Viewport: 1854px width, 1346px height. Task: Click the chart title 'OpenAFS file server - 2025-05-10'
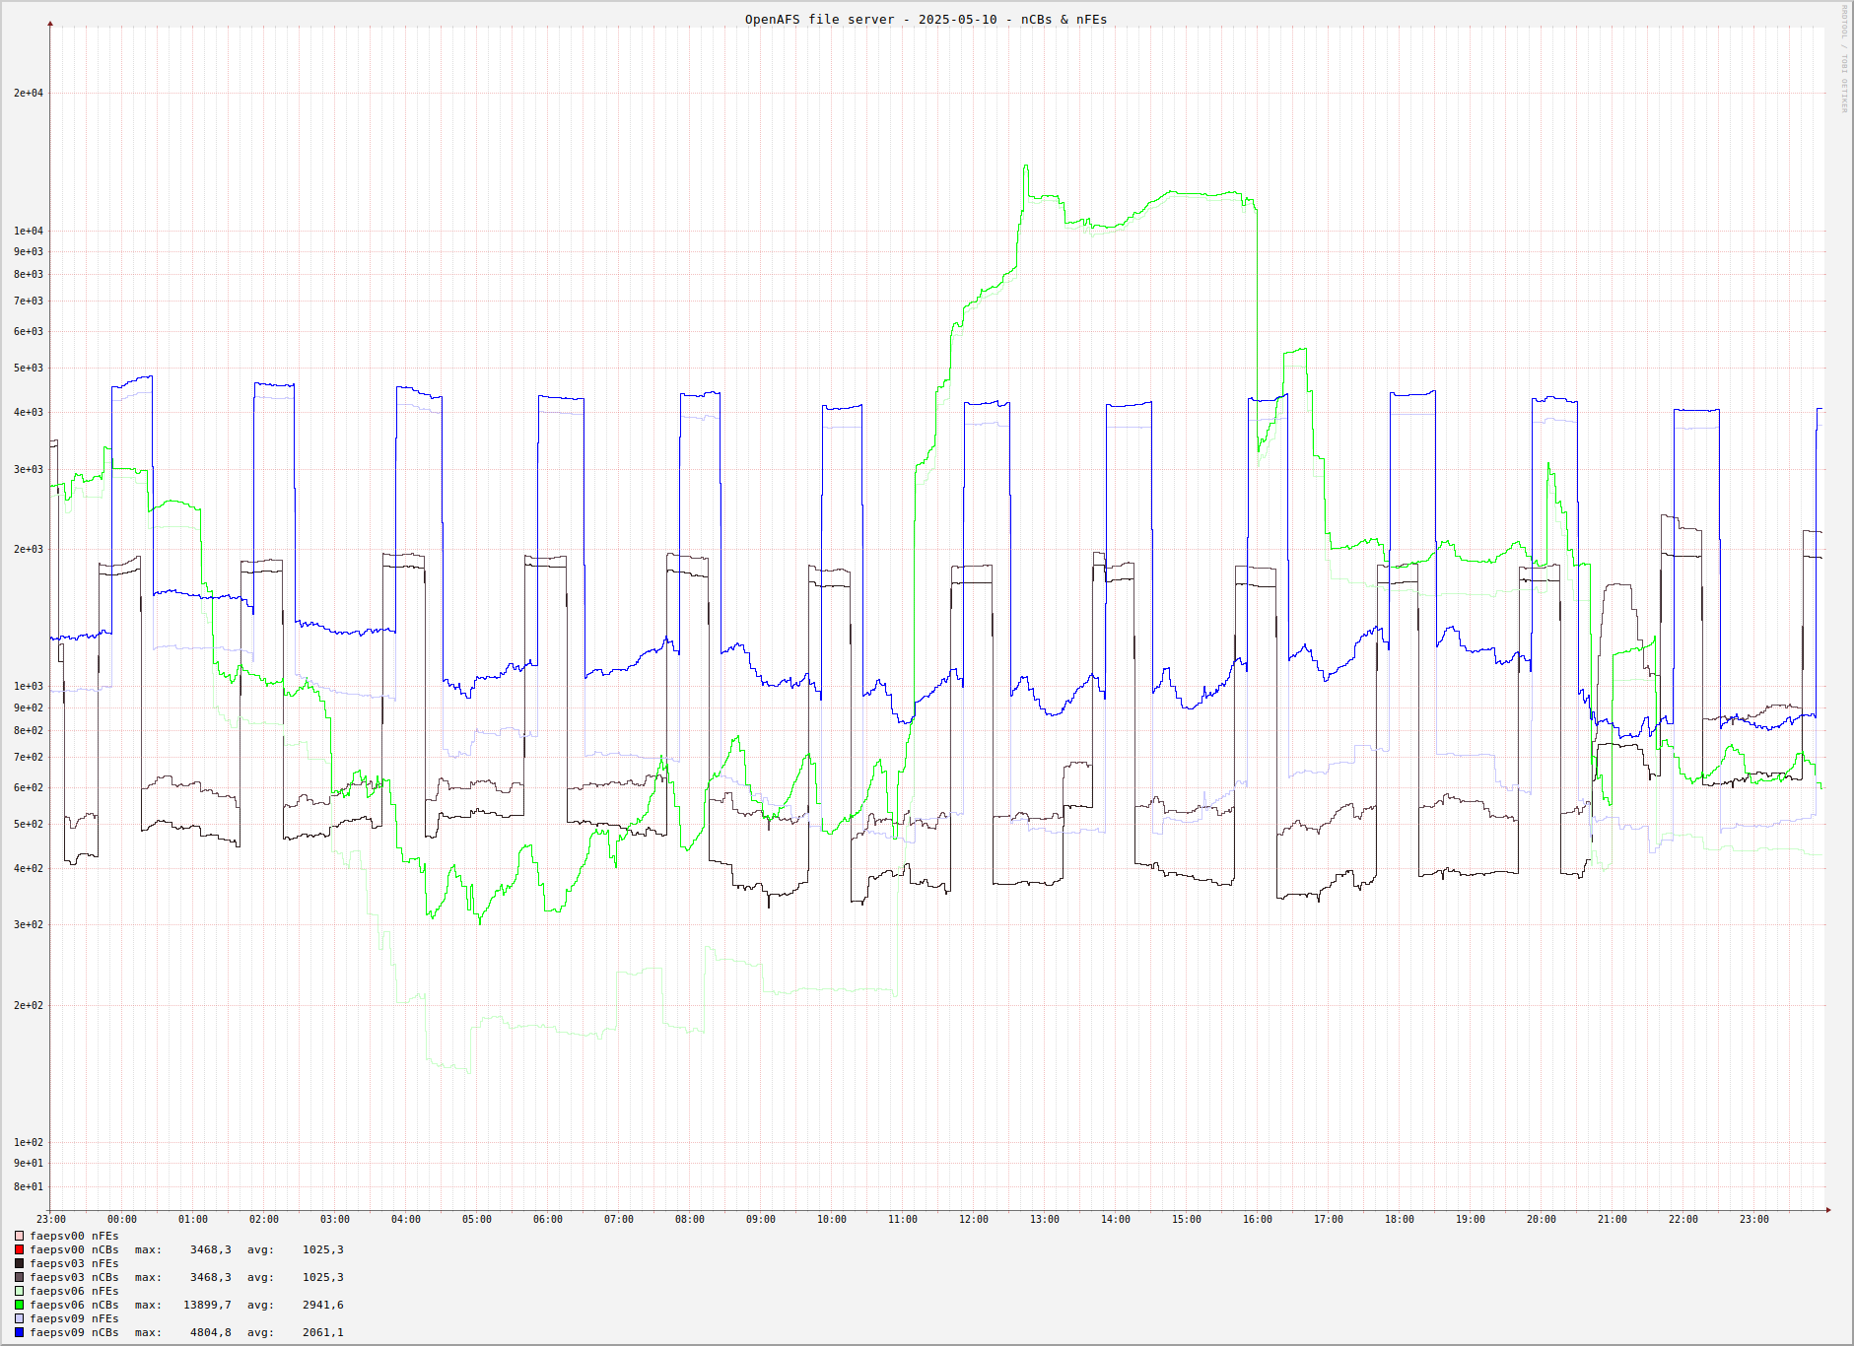pyautogui.click(x=870, y=20)
